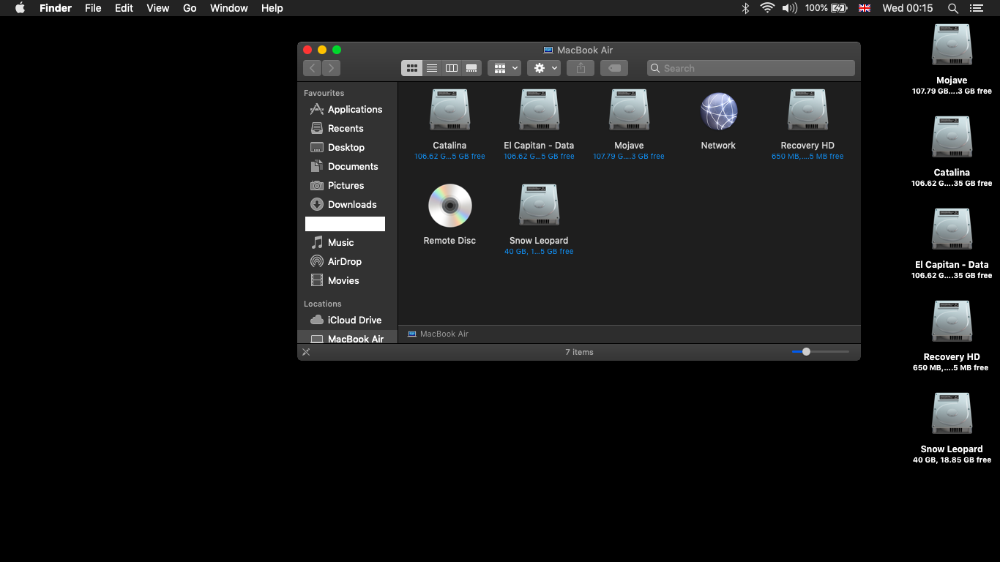1000x562 pixels.
Task: Select Recovery HD drive in Finder window
Action: click(x=807, y=110)
